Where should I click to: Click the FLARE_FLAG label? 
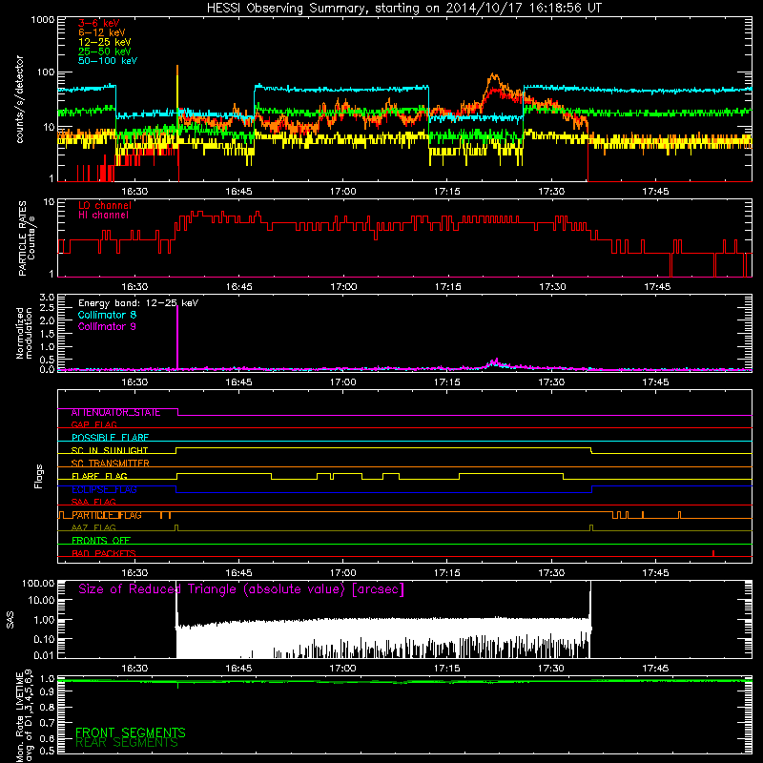click(99, 476)
